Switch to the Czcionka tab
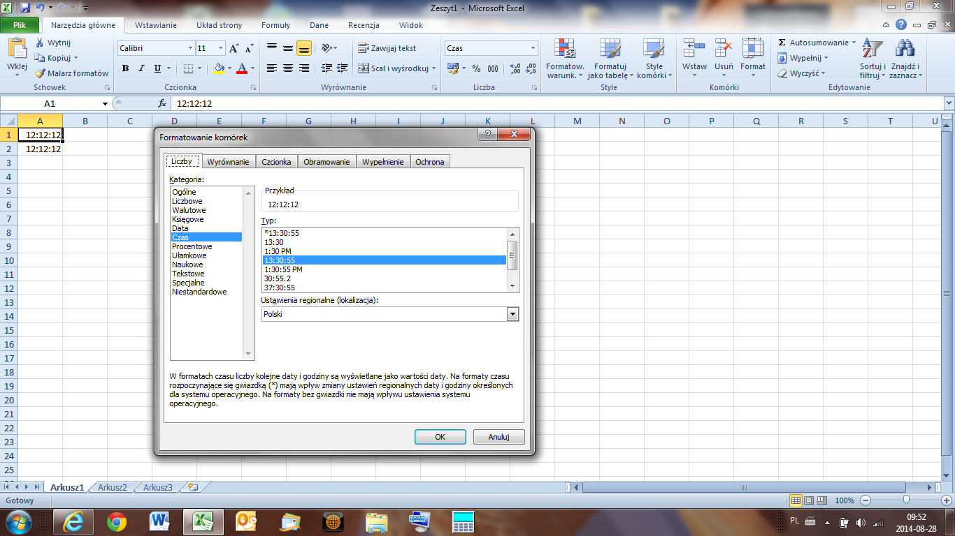Viewport: 955px width, 536px height. click(276, 161)
